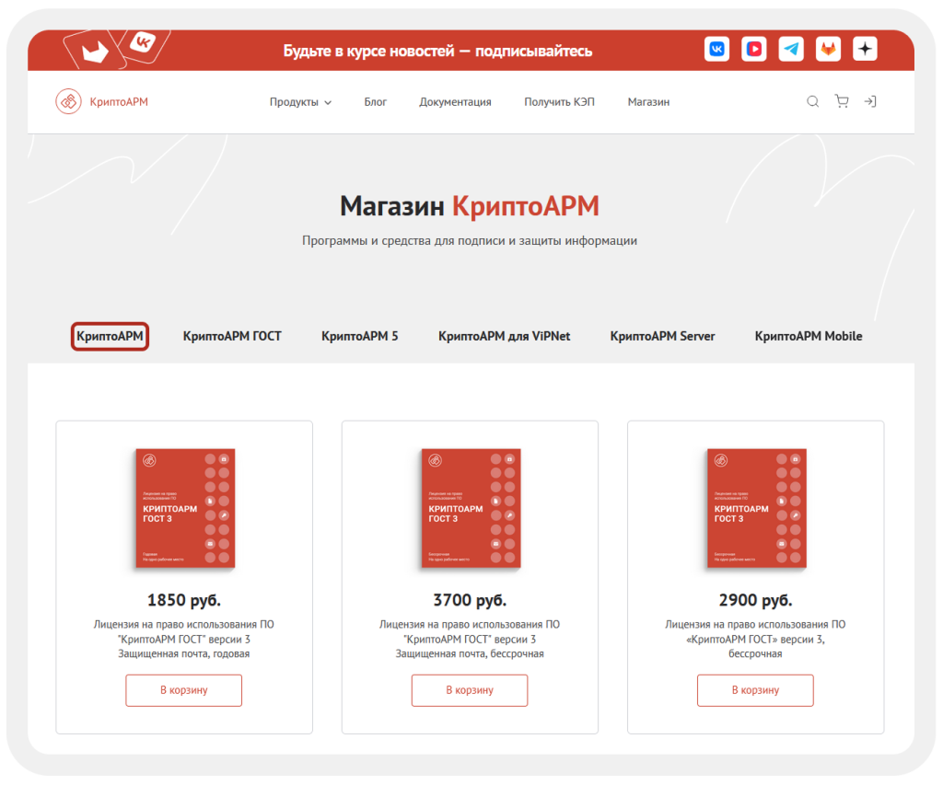Select the КриптоАРМ для ViPNet tab
The image size is (943, 785).
click(x=505, y=336)
